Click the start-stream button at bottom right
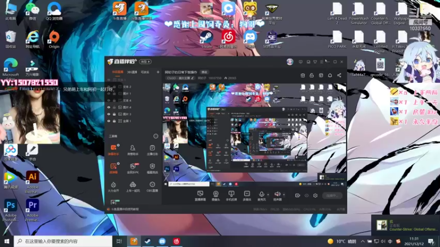The image size is (440, 247). click(332, 195)
